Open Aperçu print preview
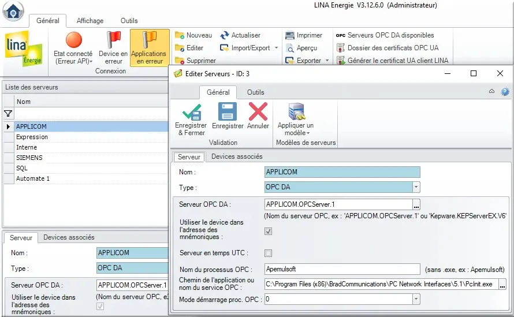Image resolution: width=514 pixels, height=317 pixels. (x=301, y=48)
